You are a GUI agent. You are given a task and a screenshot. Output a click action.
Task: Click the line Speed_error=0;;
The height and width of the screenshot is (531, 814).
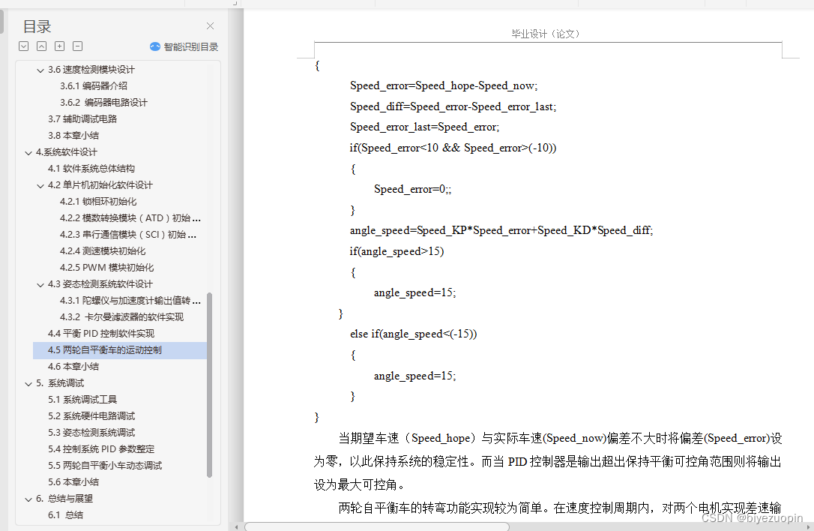click(x=413, y=189)
